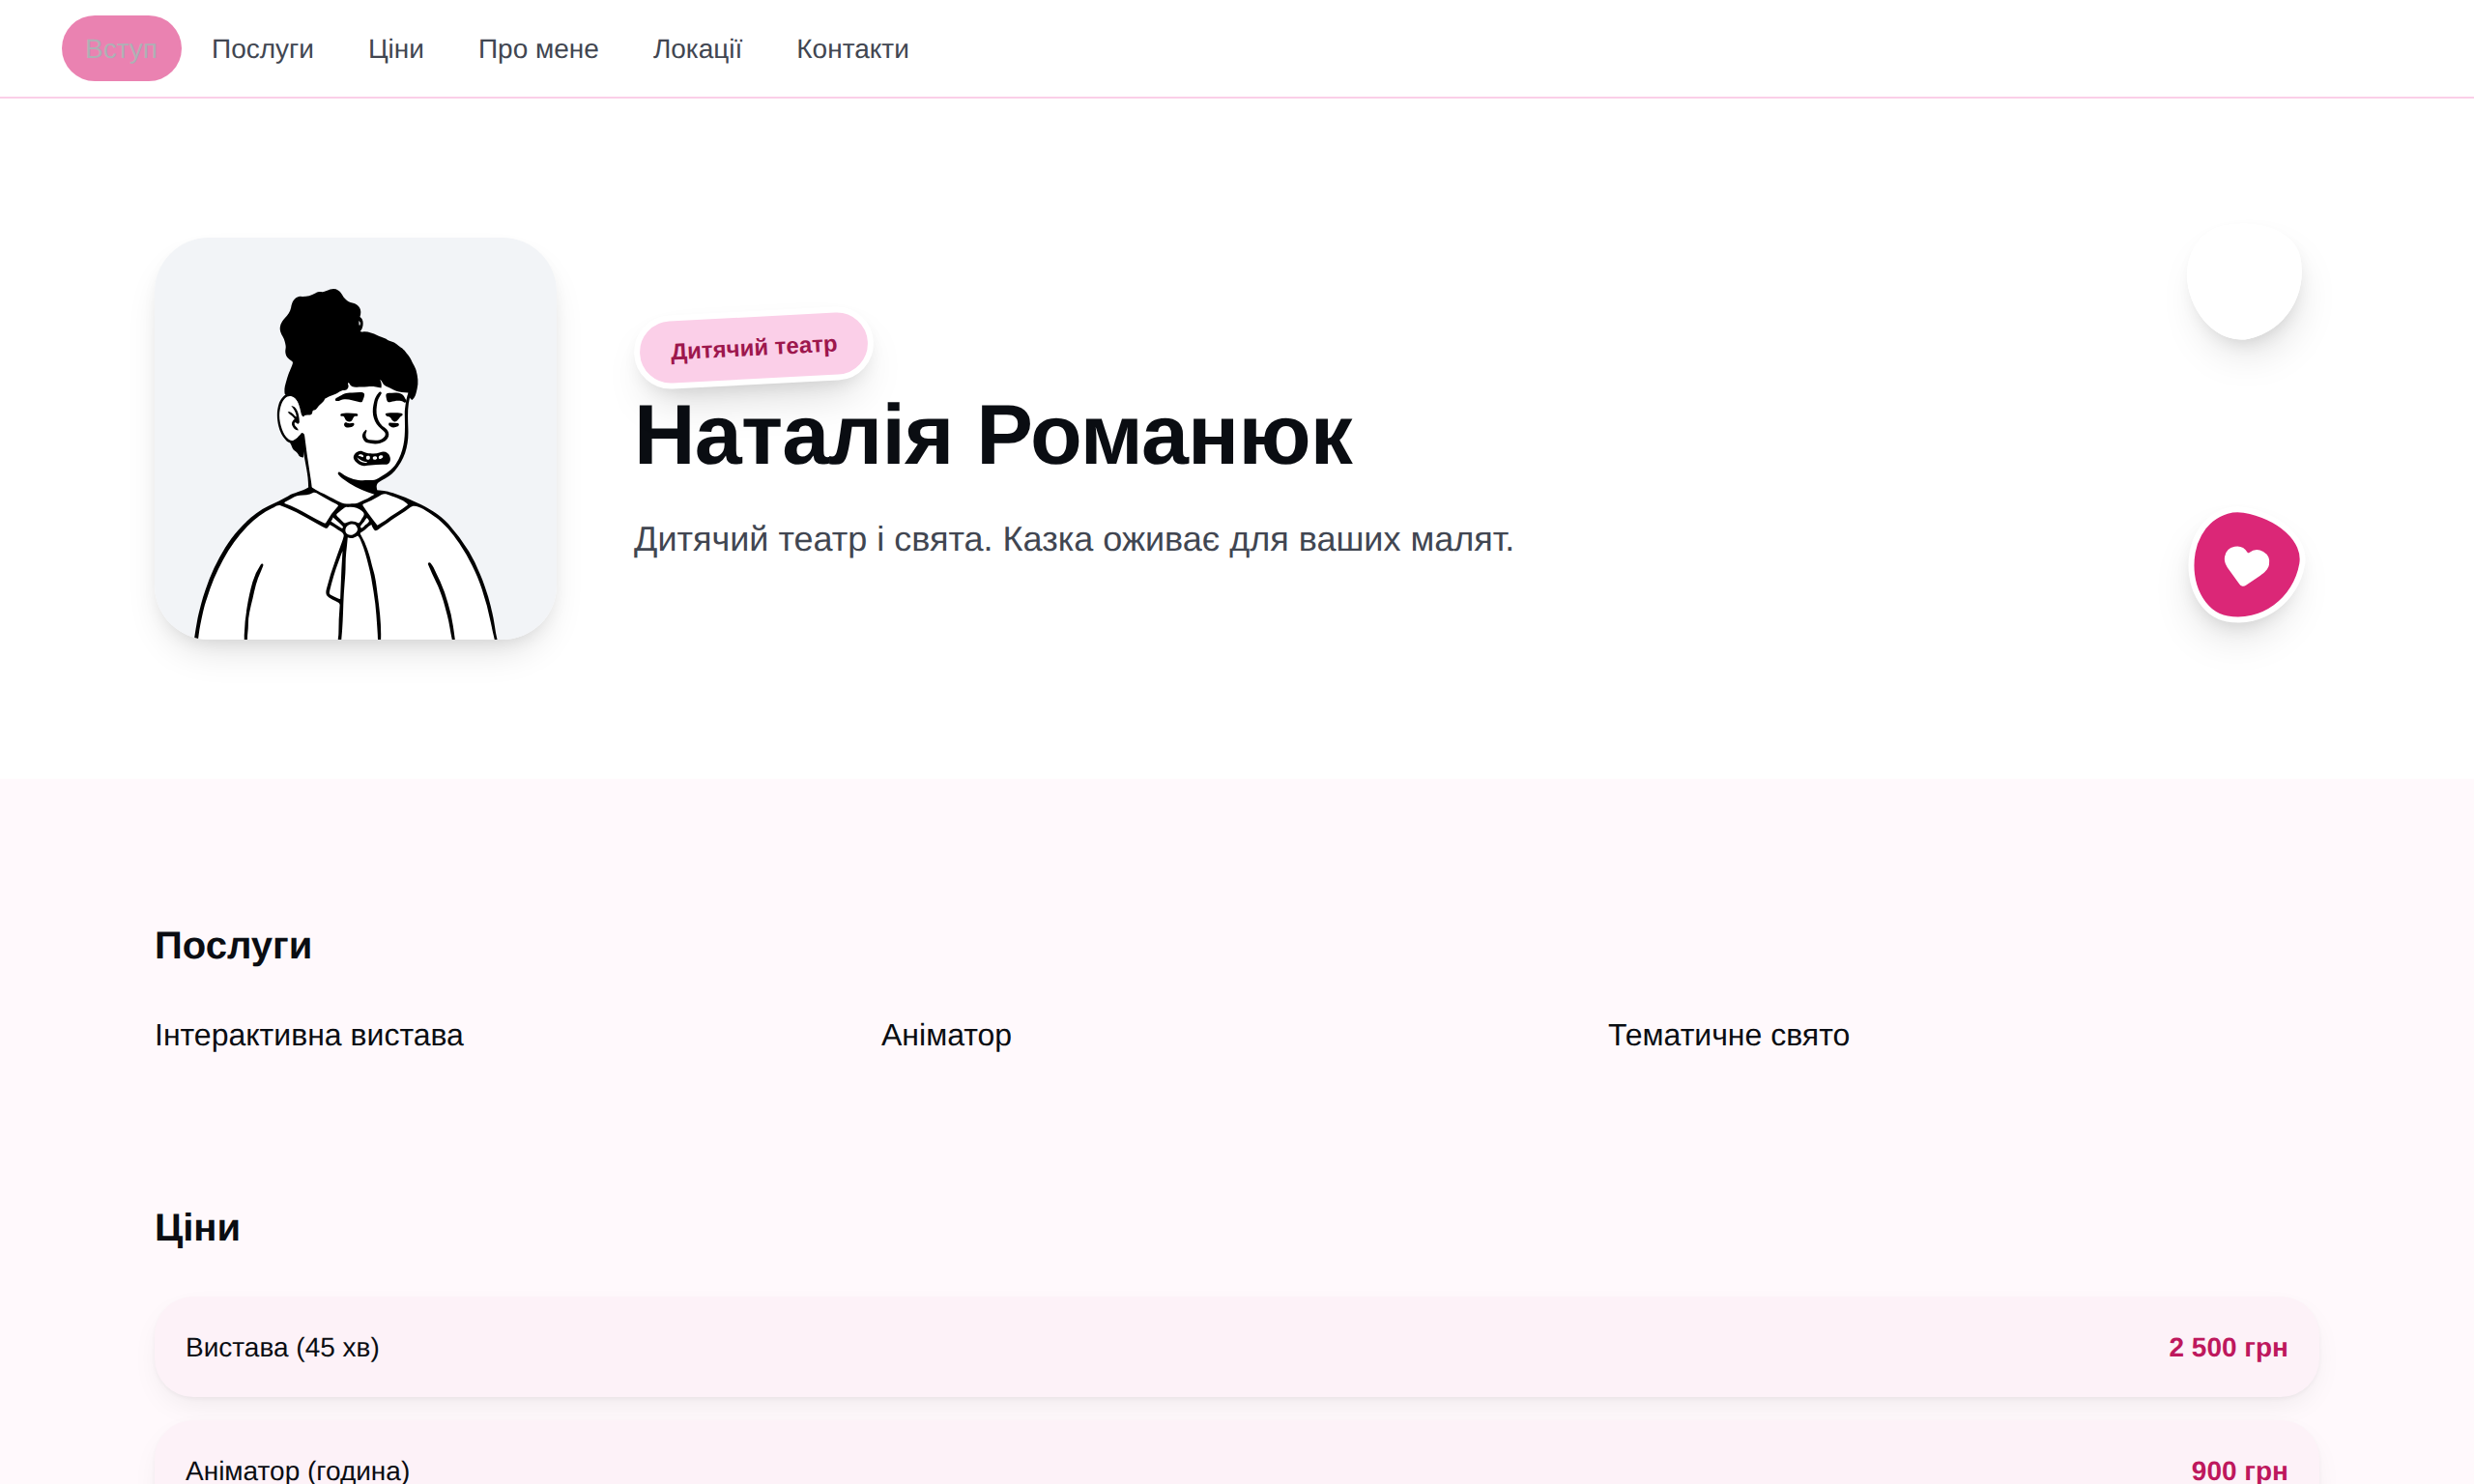Click the 900 грн price value
Screen dimensions: 2474x1484
point(2239,1470)
